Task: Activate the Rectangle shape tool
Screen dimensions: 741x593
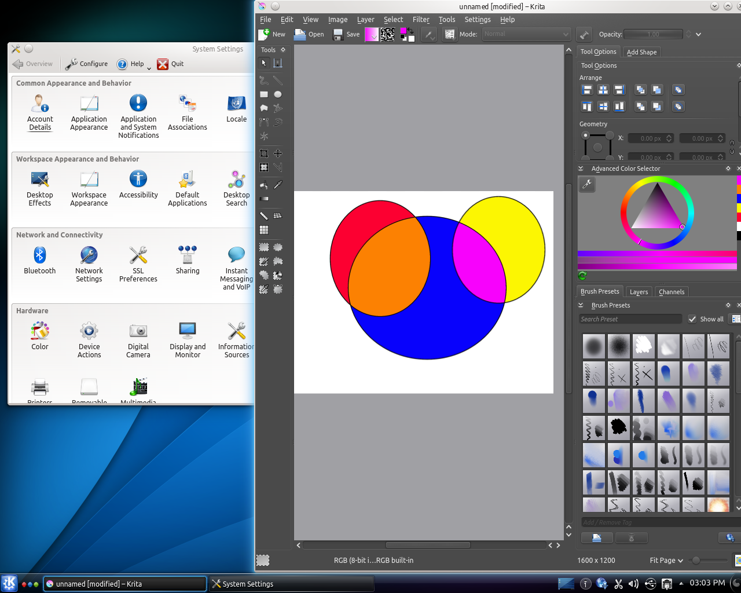Action: coord(264,94)
